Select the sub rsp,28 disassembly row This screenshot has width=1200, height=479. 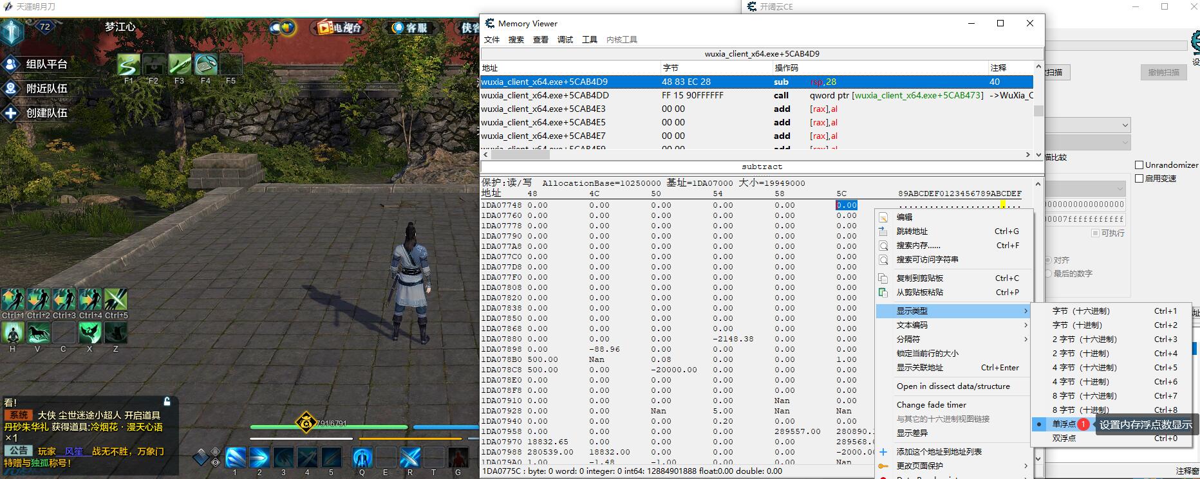pos(756,82)
